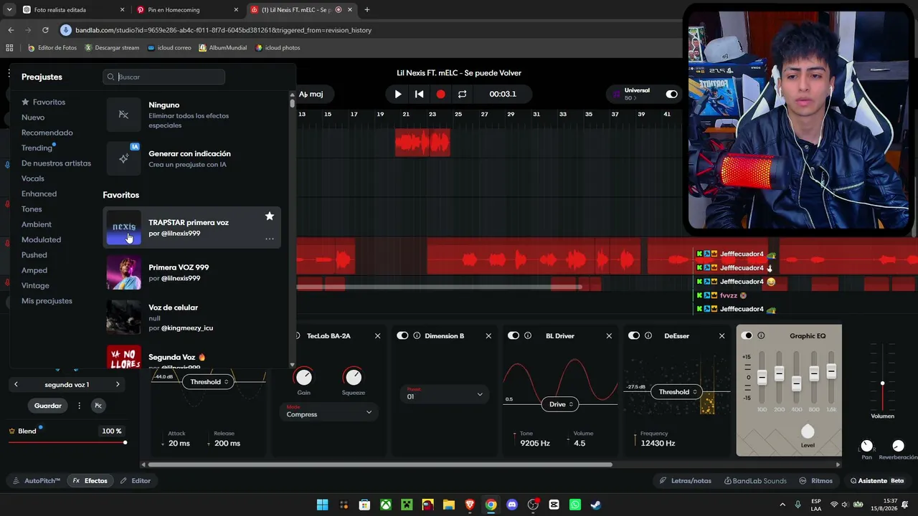Image resolution: width=918 pixels, height=516 pixels.
Task: Open File Explorer from the taskbar
Action: (449, 505)
